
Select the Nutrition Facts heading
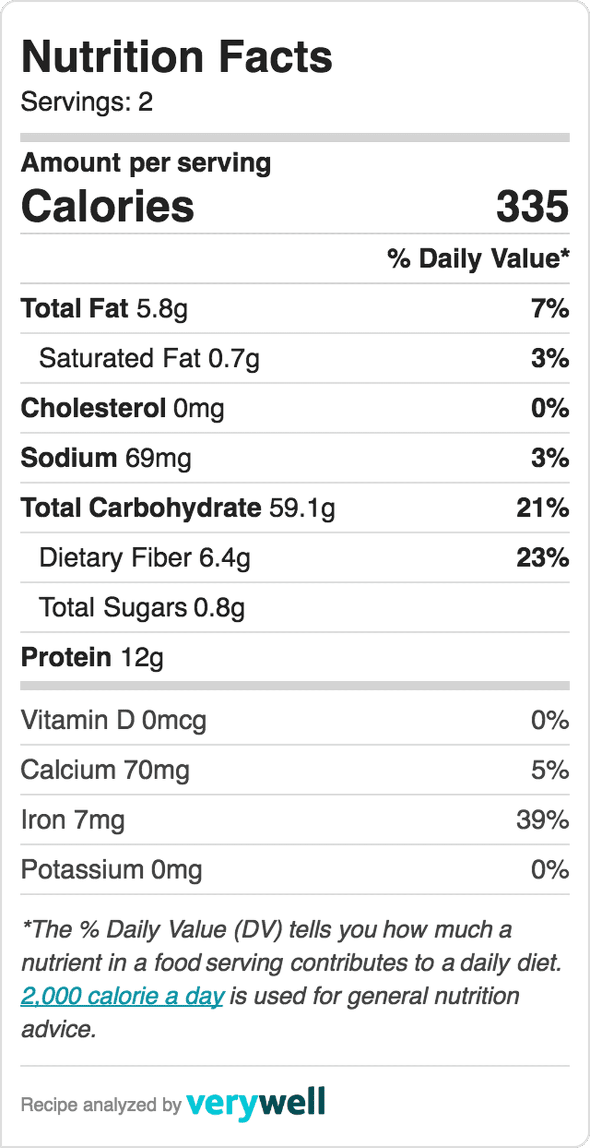click(x=177, y=57)
